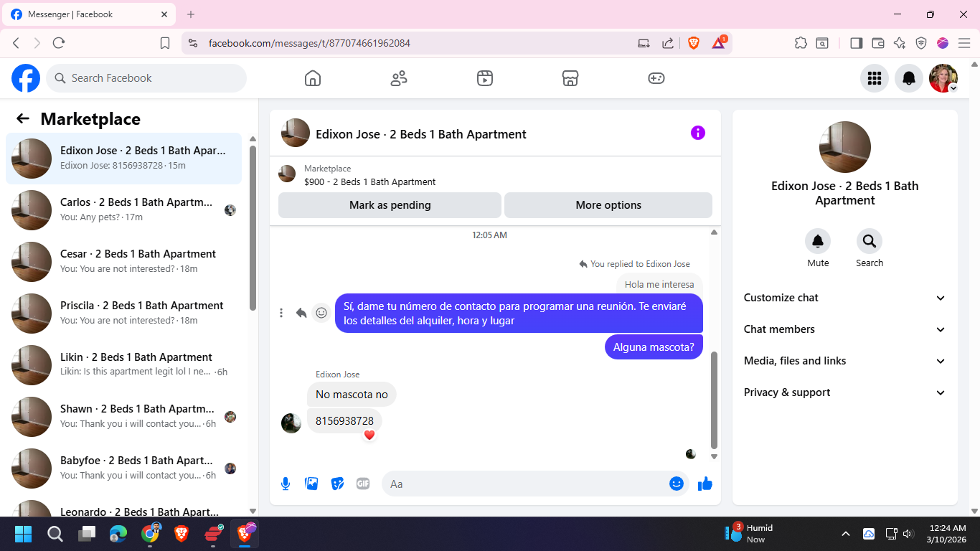This screenshot has width=980, height=551.
Task: Click the No mascota no message
Action: (352, 394)
